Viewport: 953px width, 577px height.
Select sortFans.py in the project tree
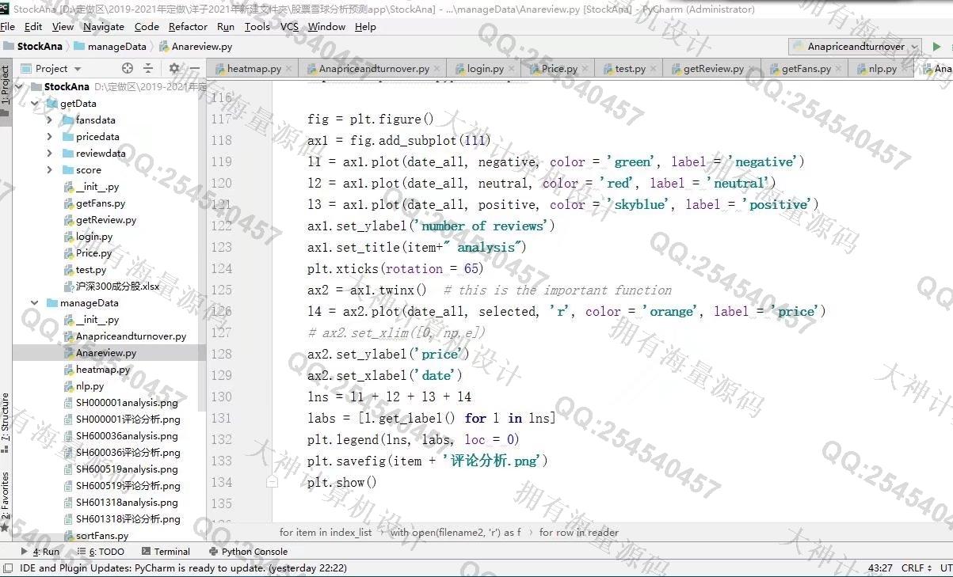coord(102,536)
